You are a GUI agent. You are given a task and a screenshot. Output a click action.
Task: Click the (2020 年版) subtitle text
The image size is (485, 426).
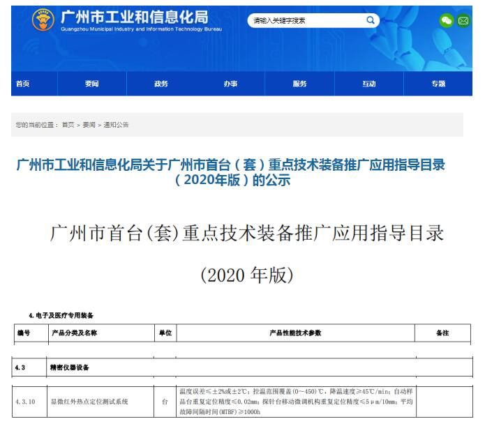247,275
